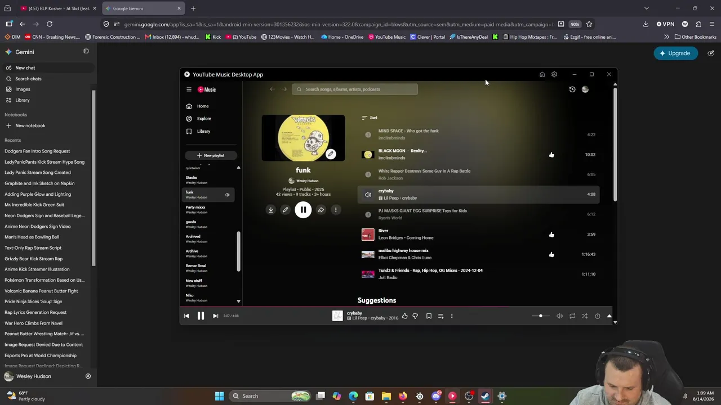The image size is (721, 405).
Task: Bookmark this page with the star icon
Action: [589, 24]
